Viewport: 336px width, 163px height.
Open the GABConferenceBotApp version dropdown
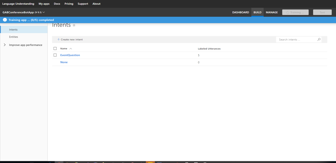[24, 12]
